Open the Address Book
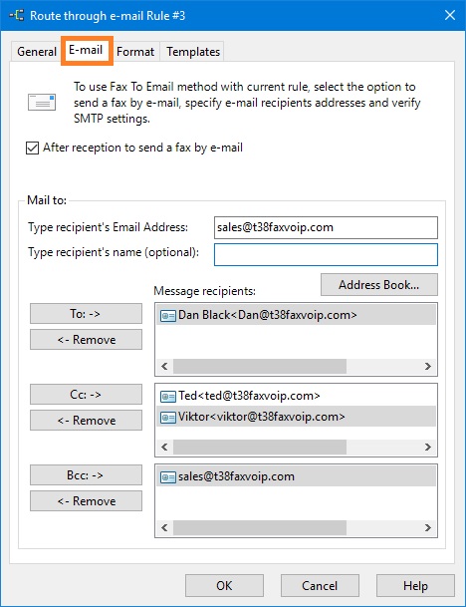Image resolution: width=466 pixels, height=607 pixels. pos(379,285)
